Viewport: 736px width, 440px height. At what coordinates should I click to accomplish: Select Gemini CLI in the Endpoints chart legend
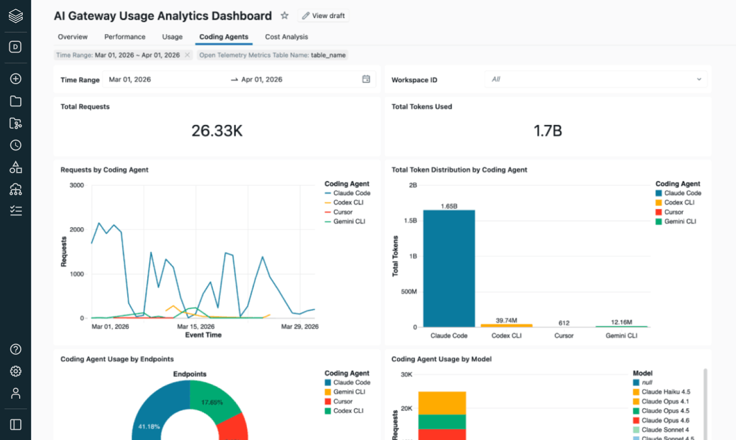point(345,392)
